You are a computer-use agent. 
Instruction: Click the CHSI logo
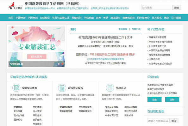15,6
